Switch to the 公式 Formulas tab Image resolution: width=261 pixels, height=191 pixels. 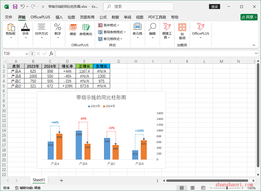click(103, 17)
